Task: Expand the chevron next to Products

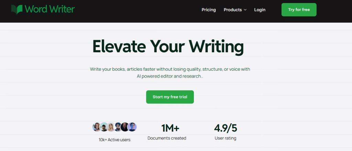Action: [245, 10]
